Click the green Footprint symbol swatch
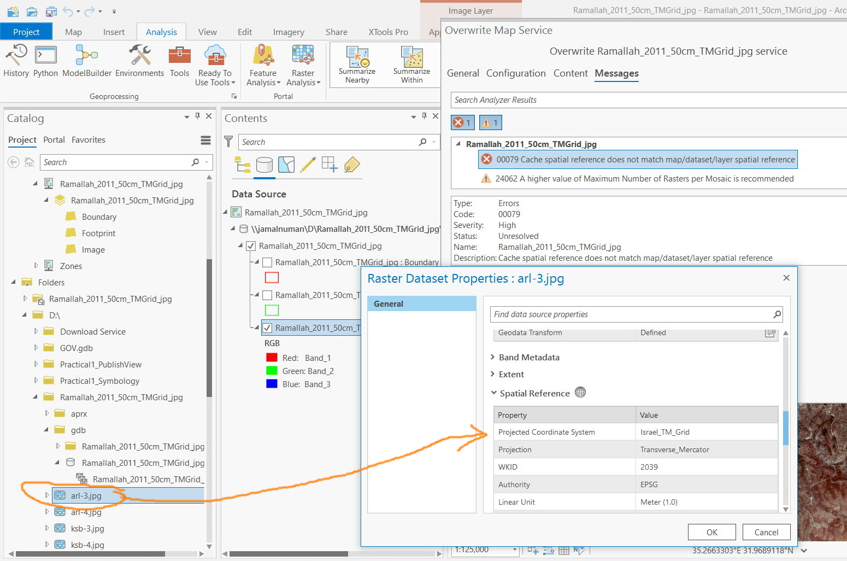The height and width of the screenshot is (561, 847). (x=272, y=311)
